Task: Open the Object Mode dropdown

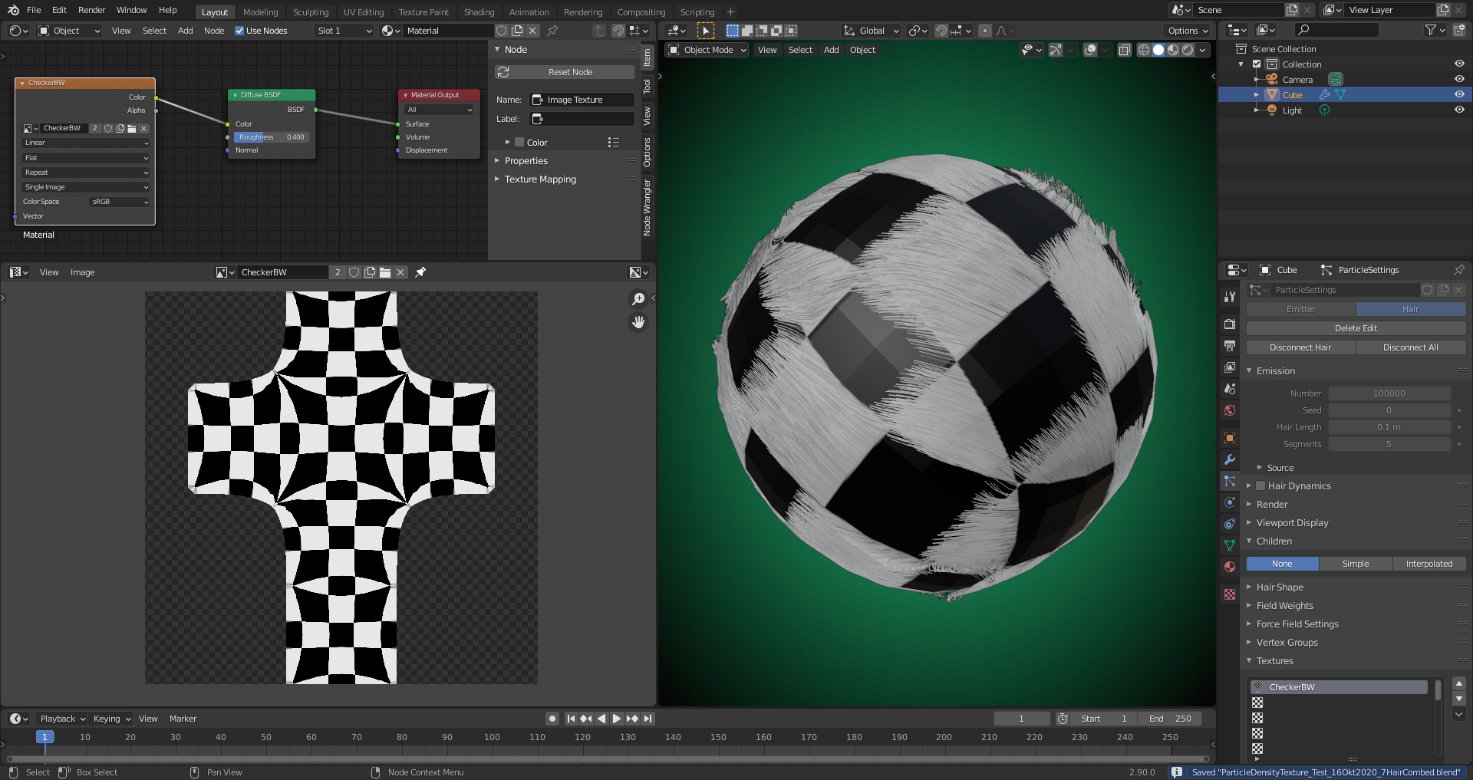Action: point(704,50)
